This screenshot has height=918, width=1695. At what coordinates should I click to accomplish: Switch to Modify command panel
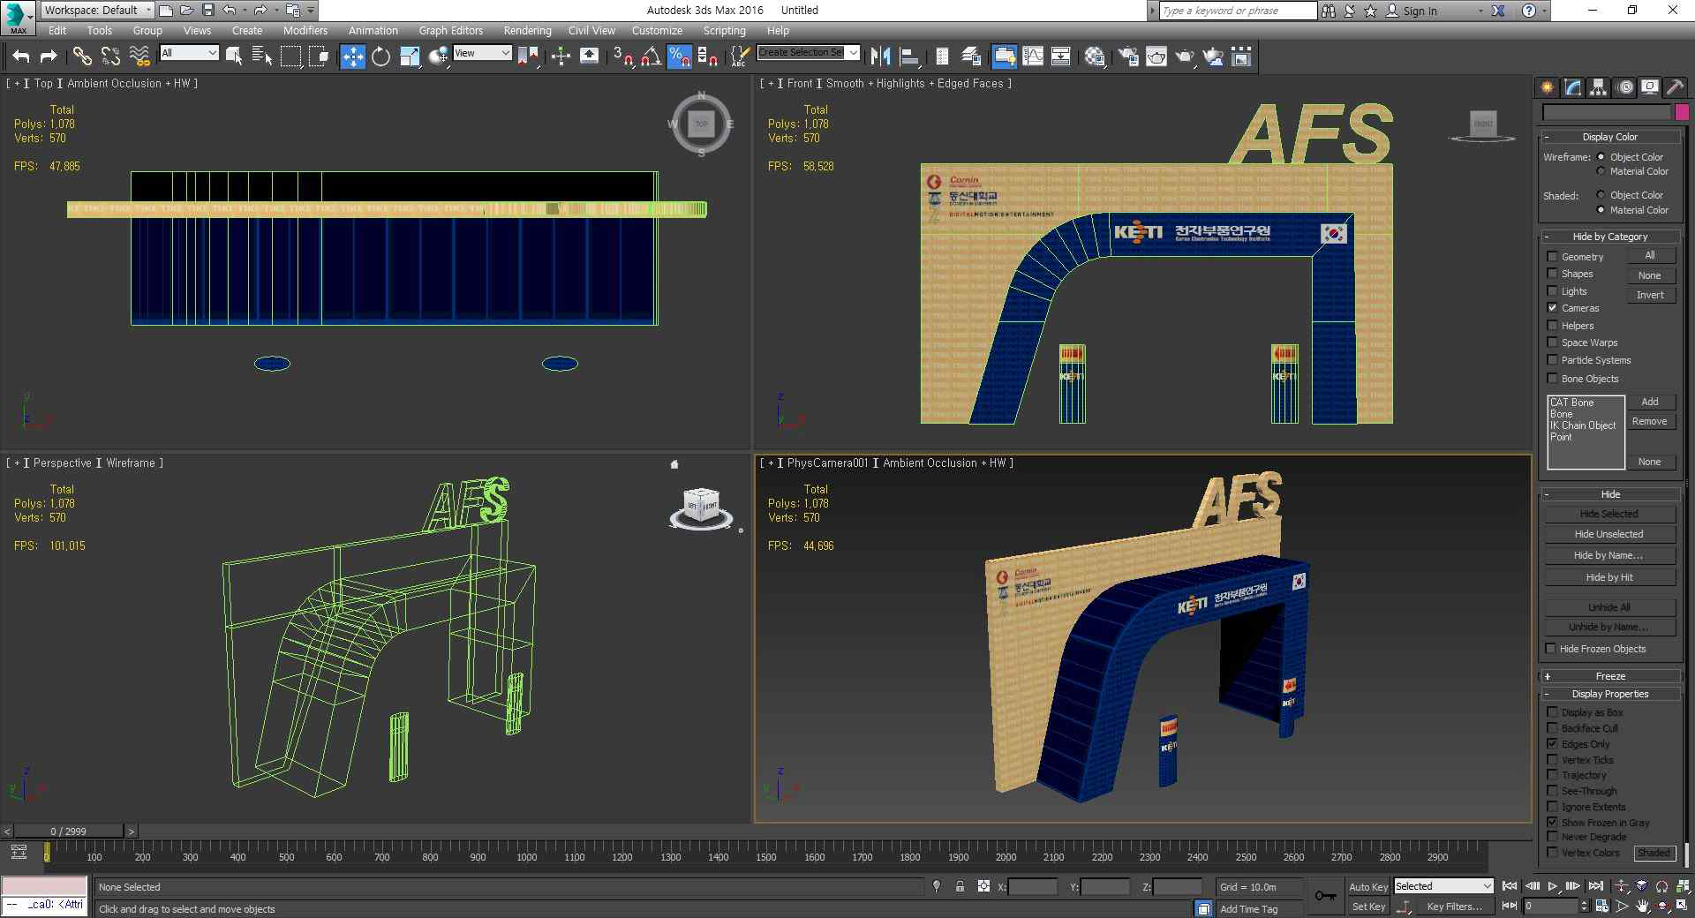(x=1573, y=87)
